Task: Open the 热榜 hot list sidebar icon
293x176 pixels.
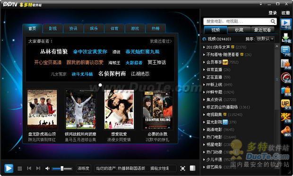Action: tap(286, 64)
